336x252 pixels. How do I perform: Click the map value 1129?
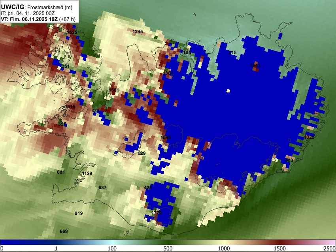[x=87, y=173]
